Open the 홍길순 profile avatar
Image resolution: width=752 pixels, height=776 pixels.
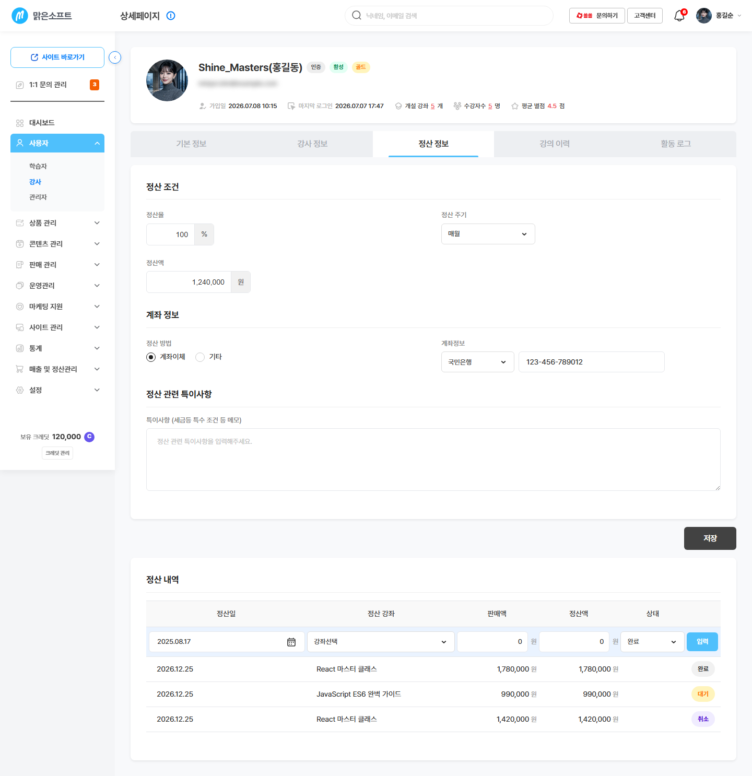(x=704, y=16)
